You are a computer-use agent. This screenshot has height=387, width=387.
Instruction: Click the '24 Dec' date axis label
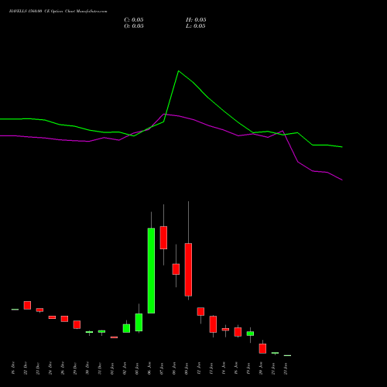50,368
